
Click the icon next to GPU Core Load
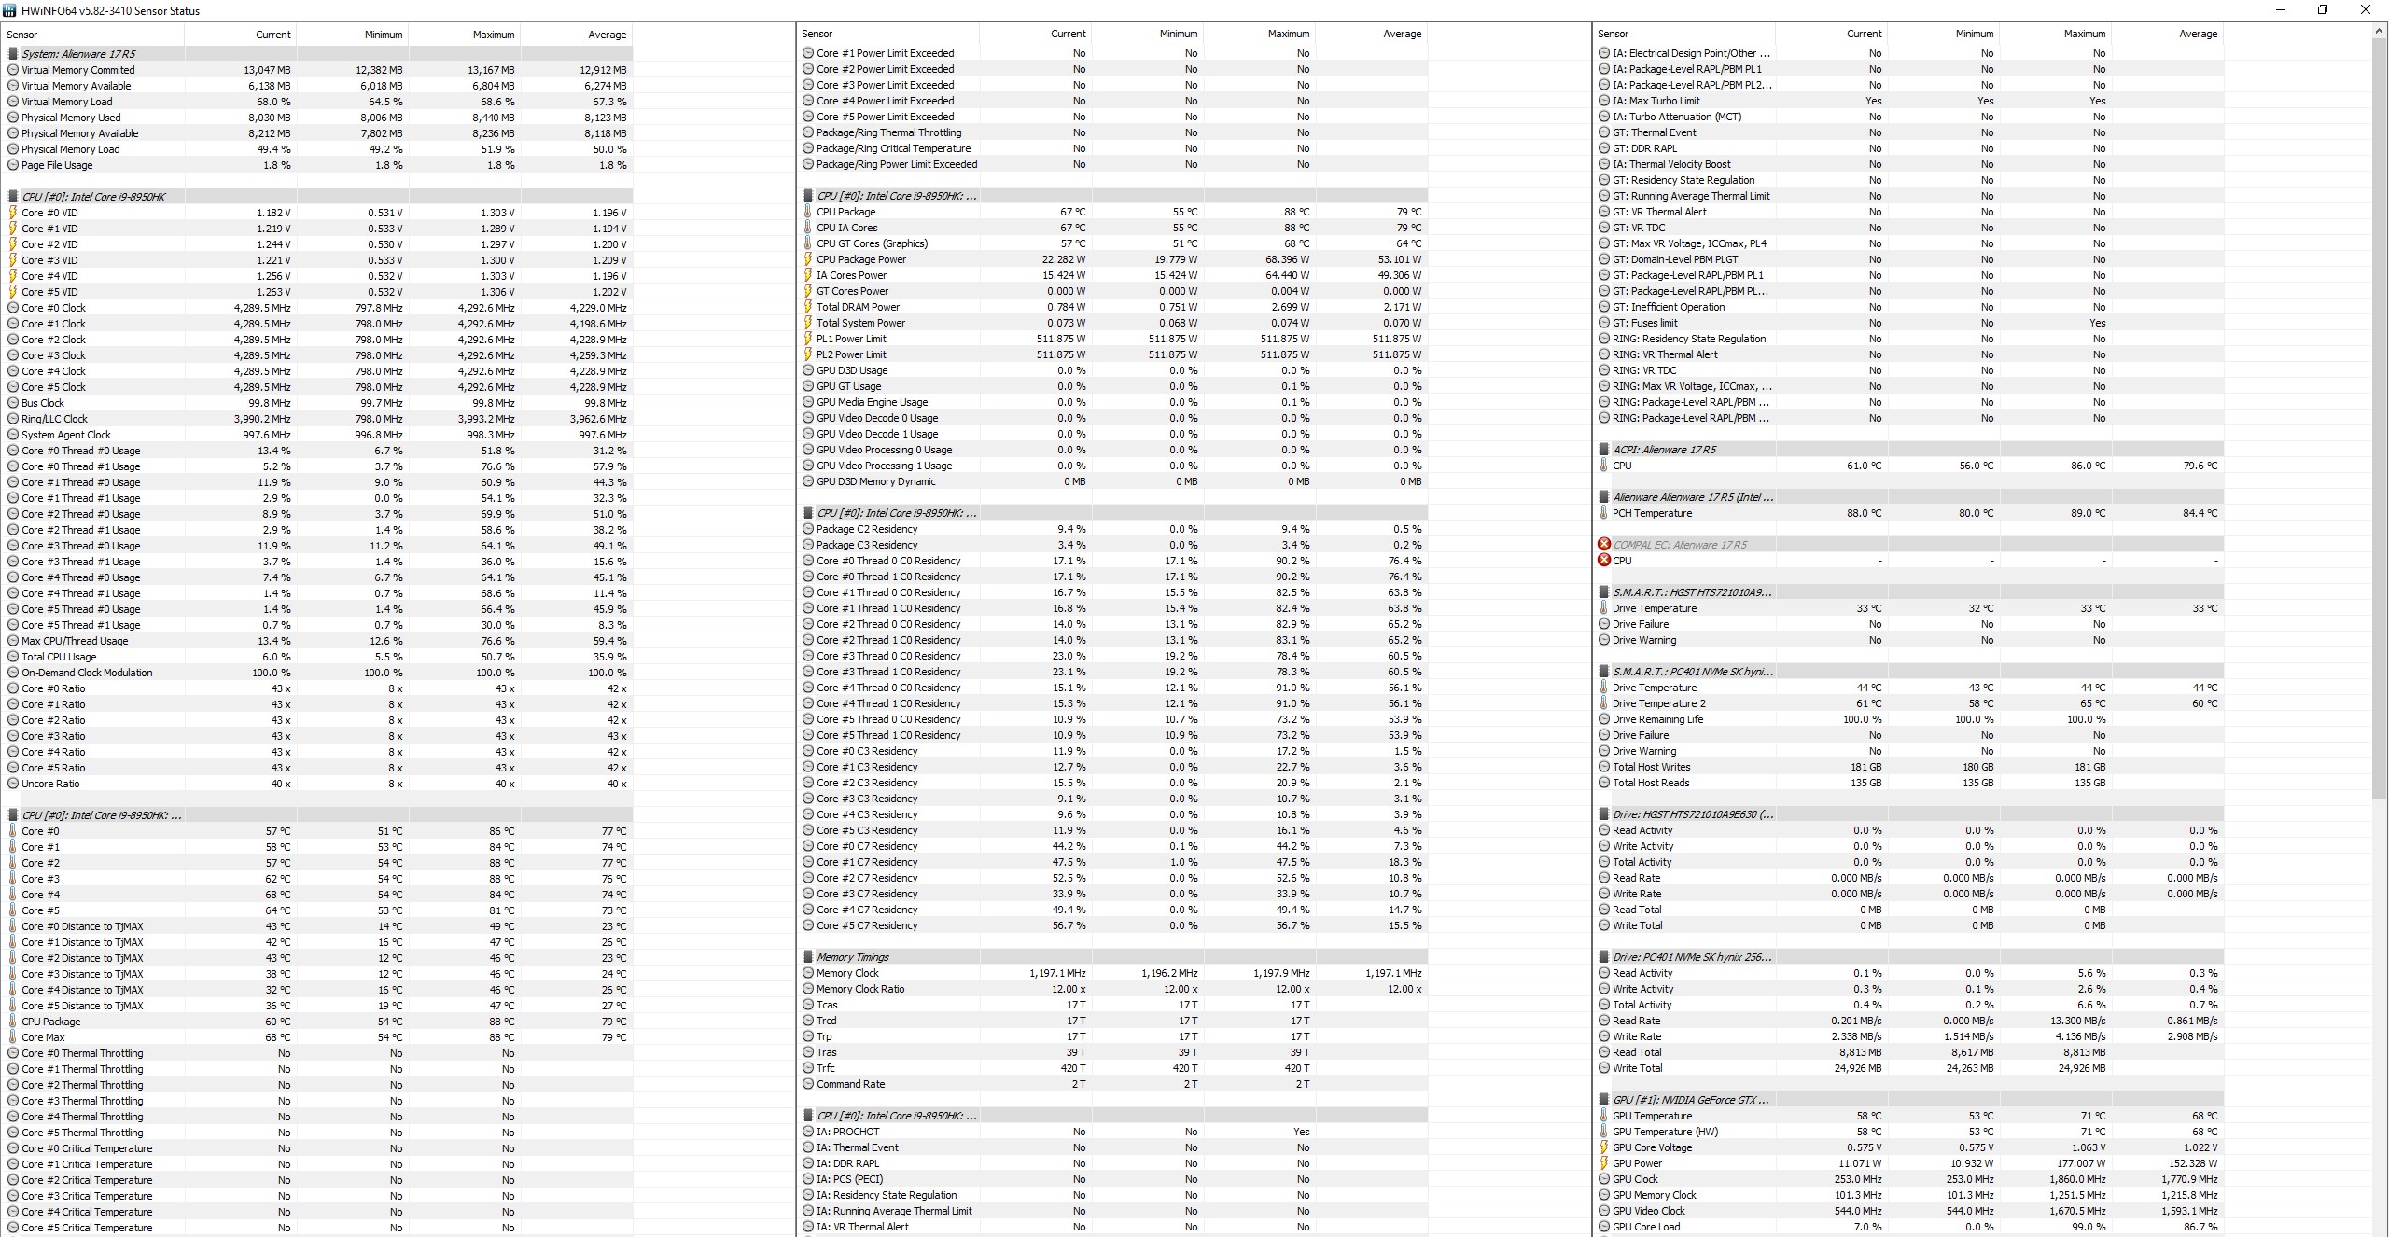[x=1604, y=1227]
